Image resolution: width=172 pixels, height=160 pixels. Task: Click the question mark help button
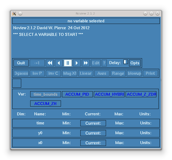pos(104,63)
